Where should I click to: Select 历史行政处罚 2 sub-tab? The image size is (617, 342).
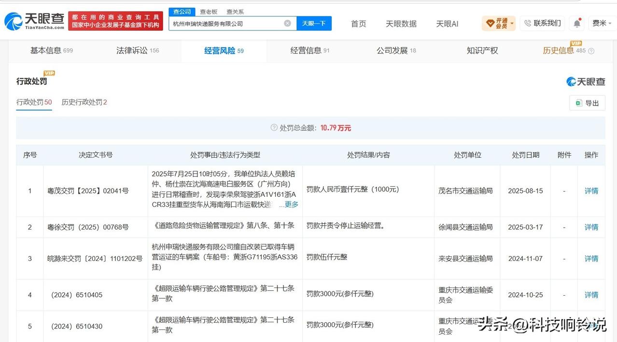pos(84,102)
